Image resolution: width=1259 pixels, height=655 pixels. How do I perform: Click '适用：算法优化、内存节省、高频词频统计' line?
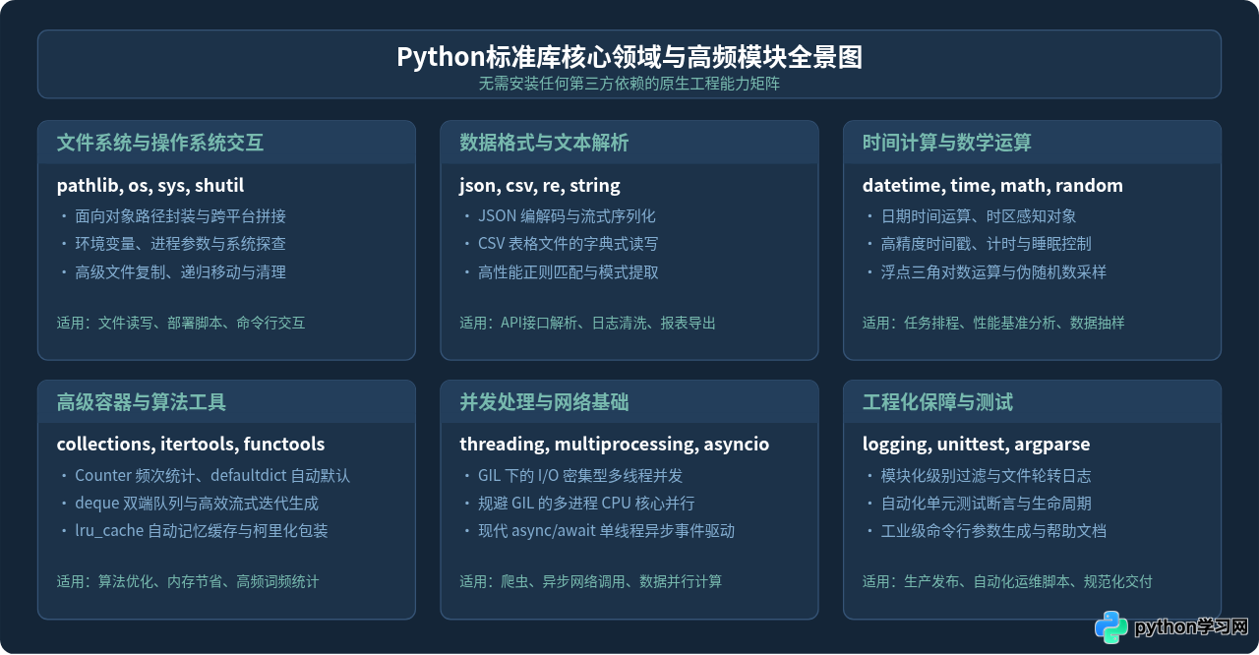(x=188, y=581)
